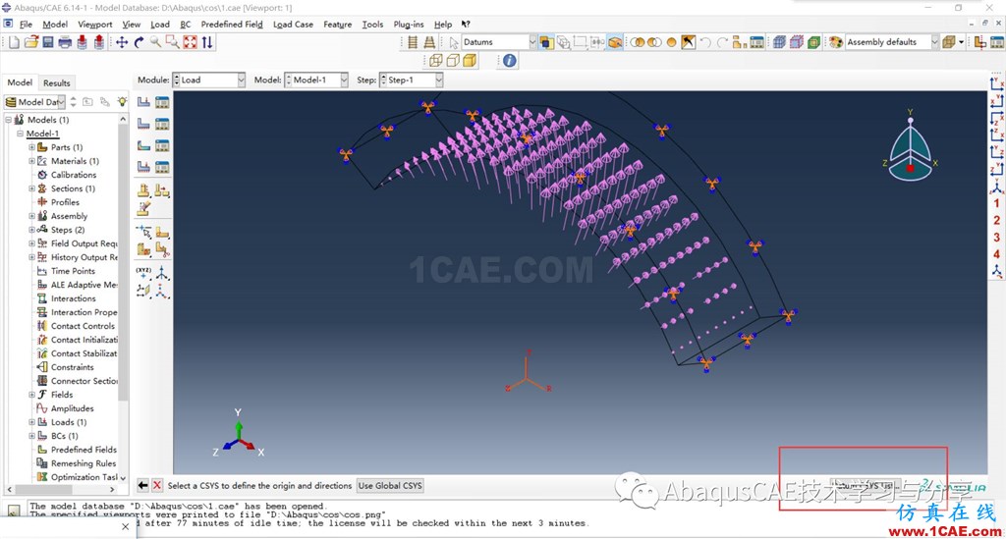This screenshot has width=1006, height=539.
Task: Open the Predefined Field menu
Action: pos(232,25)
